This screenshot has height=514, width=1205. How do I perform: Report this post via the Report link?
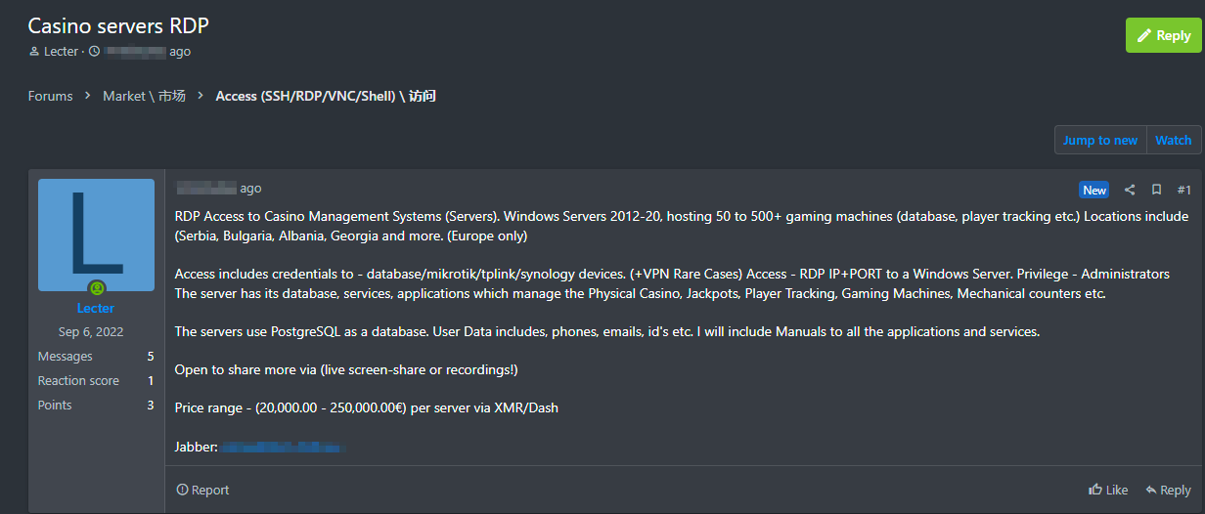pos(202,490)
